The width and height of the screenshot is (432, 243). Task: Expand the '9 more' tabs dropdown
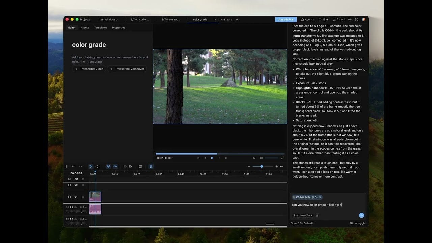[226, 20]
